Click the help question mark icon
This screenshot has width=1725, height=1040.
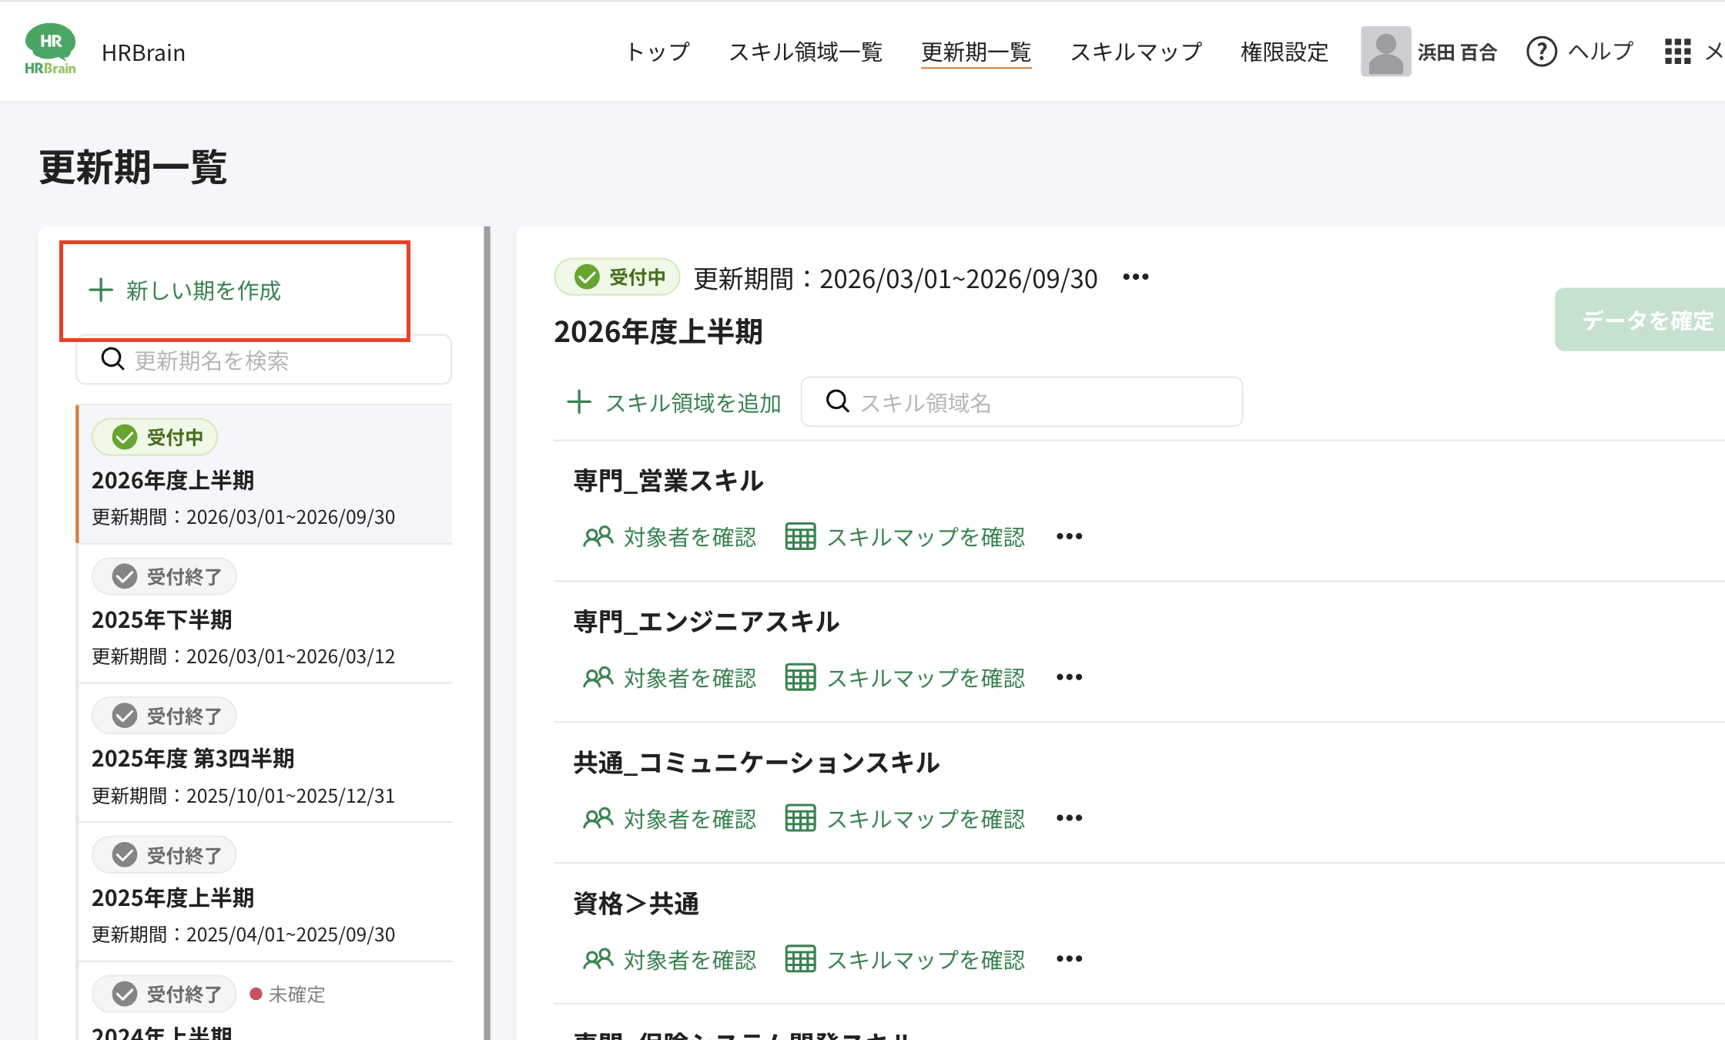pyautogui.click(x=1541, y=52)
